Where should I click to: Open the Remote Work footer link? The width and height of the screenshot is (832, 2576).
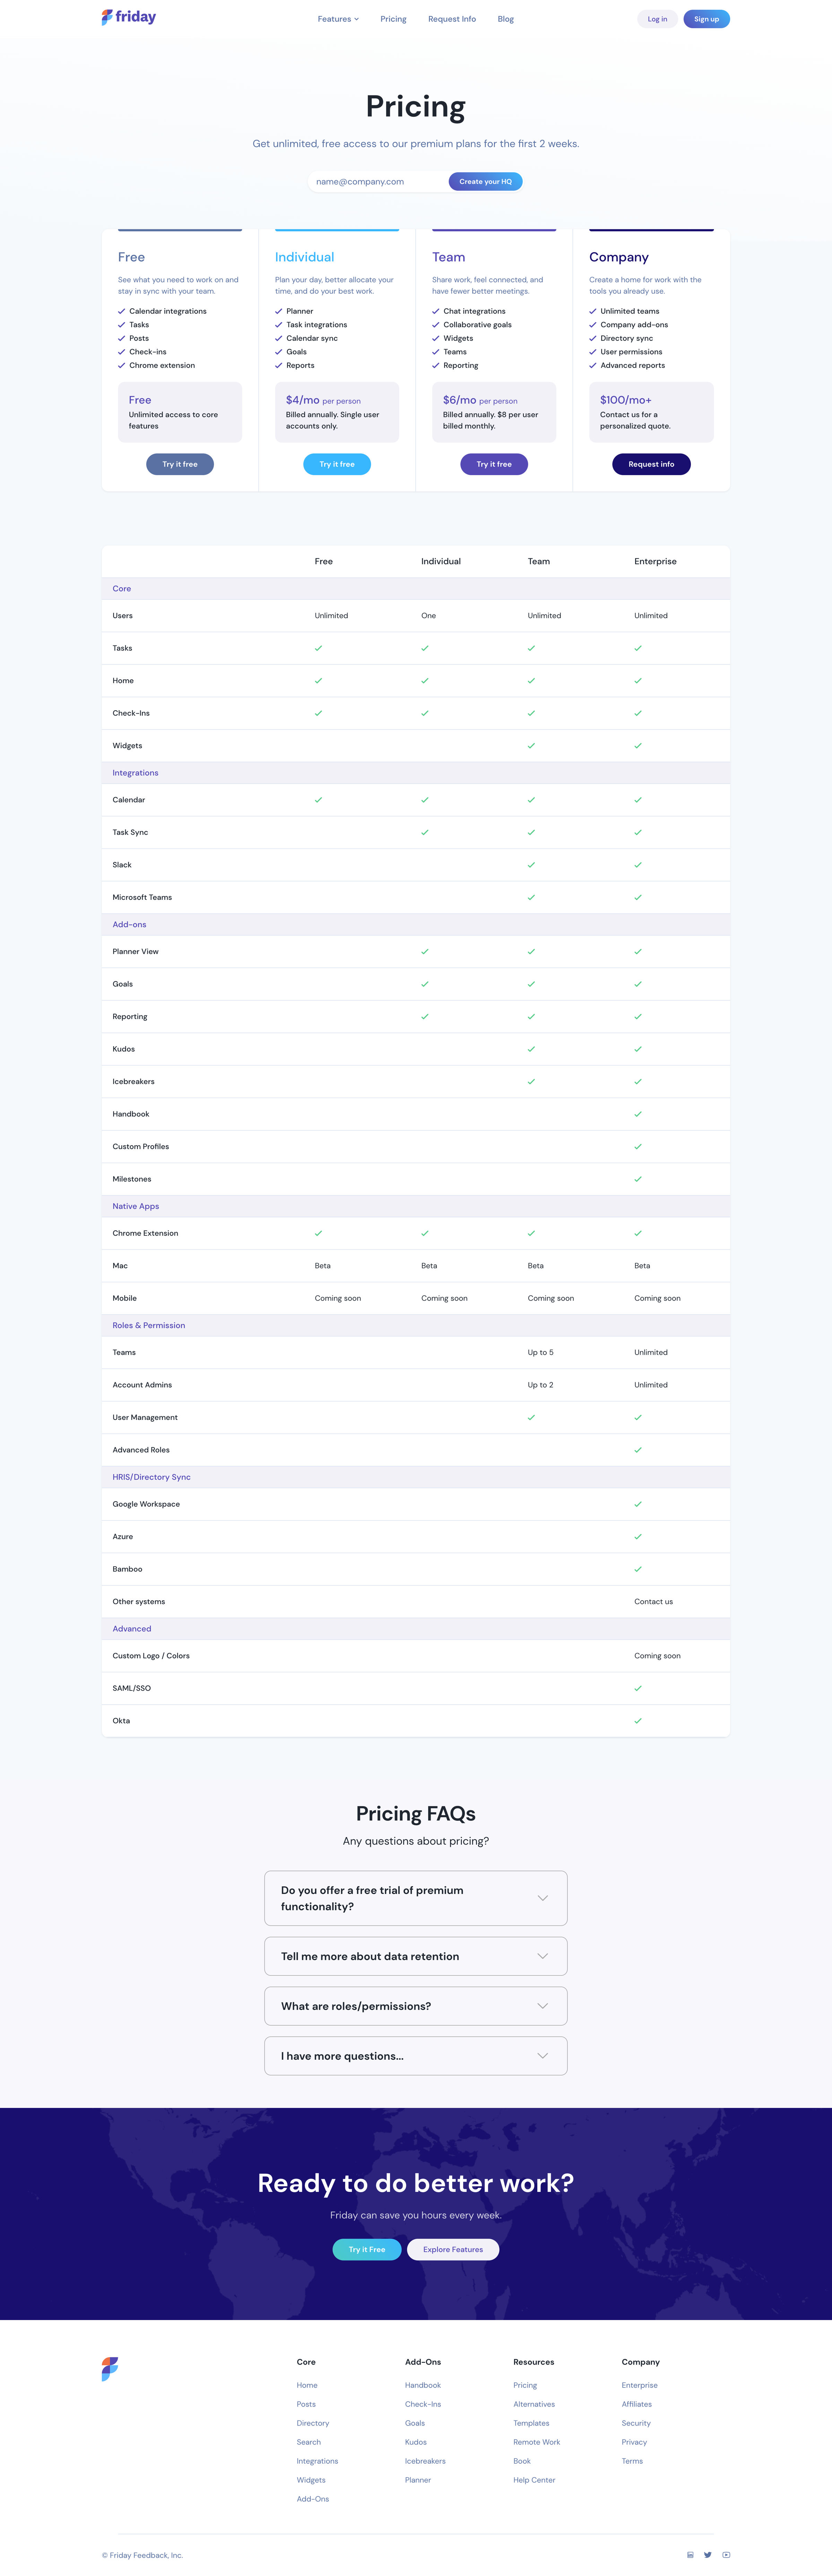537,2442
